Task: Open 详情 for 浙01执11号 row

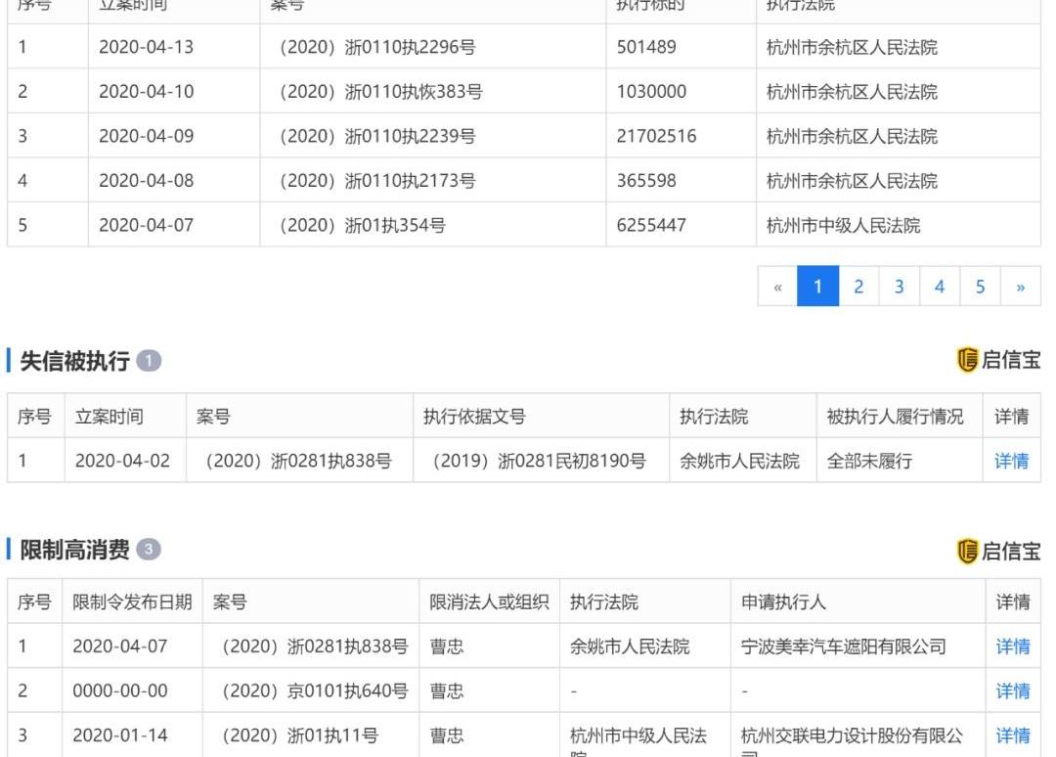Action: click(x=1012, y=735)
